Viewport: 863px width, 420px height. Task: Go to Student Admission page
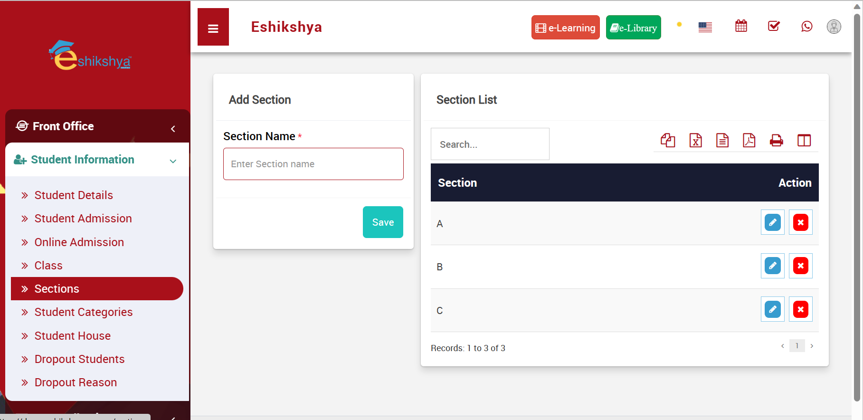tap(83, 219)
